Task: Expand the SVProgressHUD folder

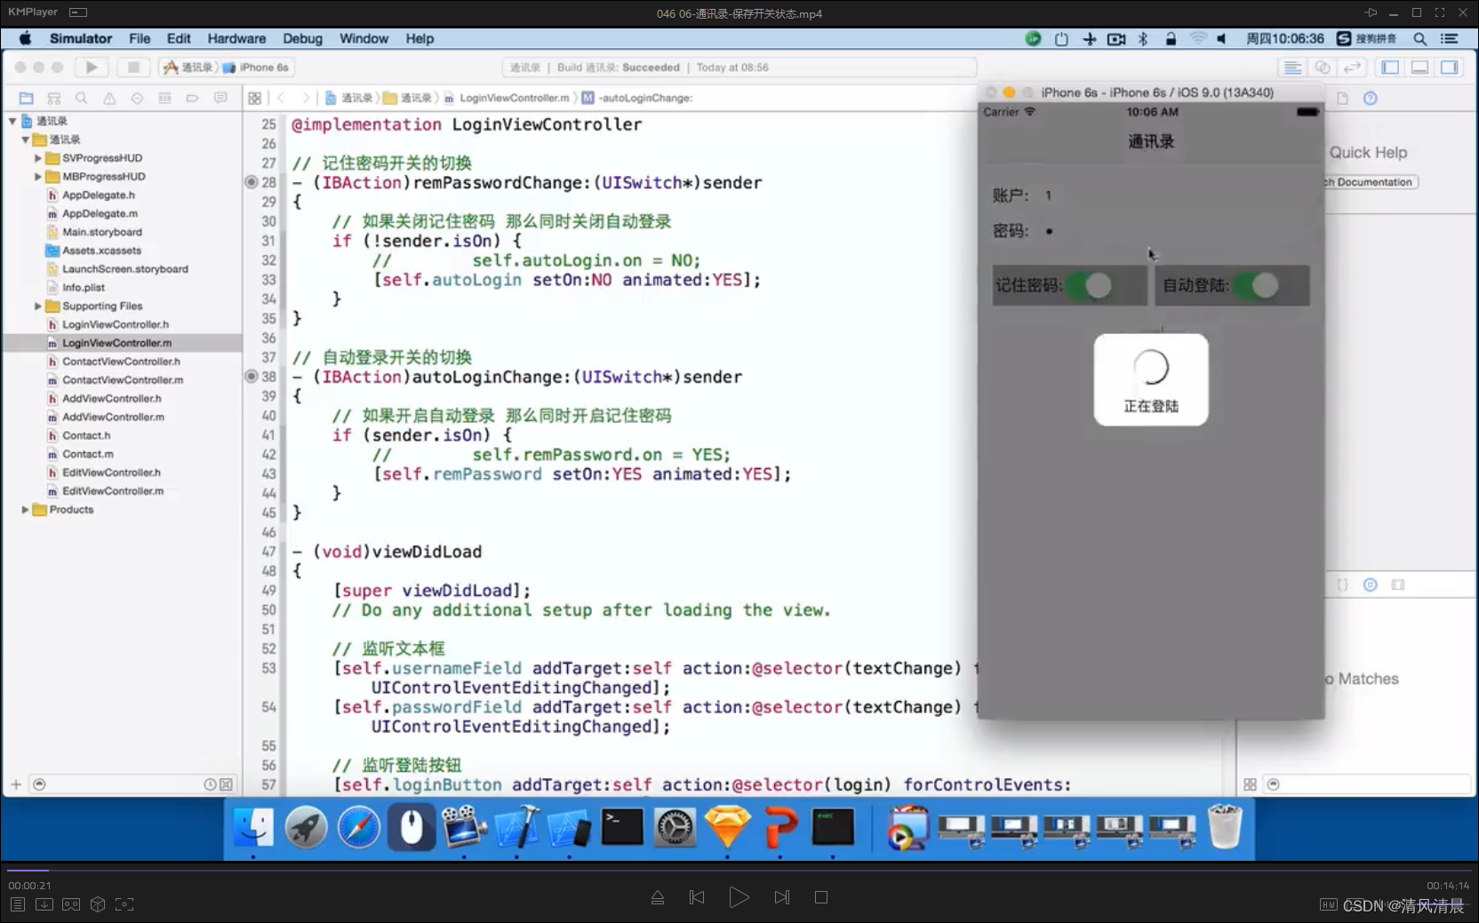Action: [x=37, y=158]
